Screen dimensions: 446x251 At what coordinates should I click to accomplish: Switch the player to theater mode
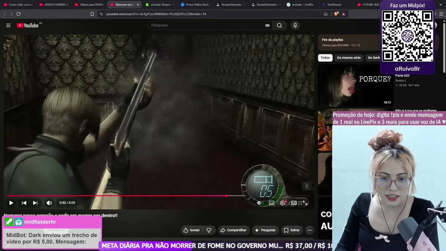pos(294,203)
